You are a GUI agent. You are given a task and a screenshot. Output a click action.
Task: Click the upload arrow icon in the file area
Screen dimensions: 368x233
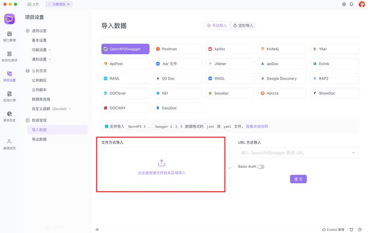[x=162, y=163]
